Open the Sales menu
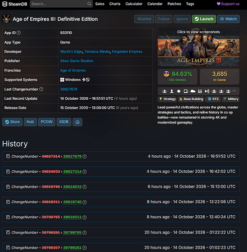 point(100,4)
